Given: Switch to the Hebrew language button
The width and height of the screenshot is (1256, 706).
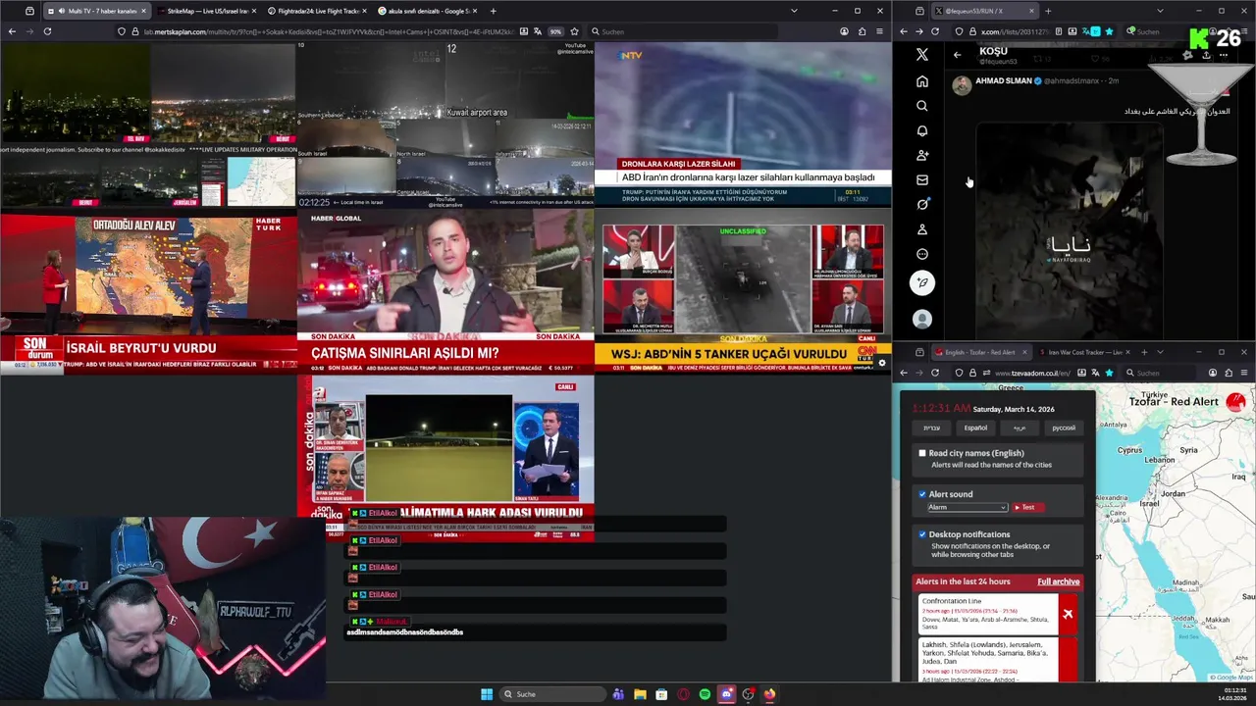Looking at the screenshot, I should (x=931, y=428).
